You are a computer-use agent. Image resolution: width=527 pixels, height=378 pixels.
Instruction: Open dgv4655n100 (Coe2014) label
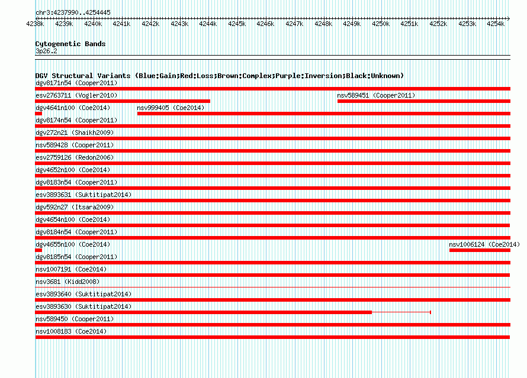(x=73, y=245)
